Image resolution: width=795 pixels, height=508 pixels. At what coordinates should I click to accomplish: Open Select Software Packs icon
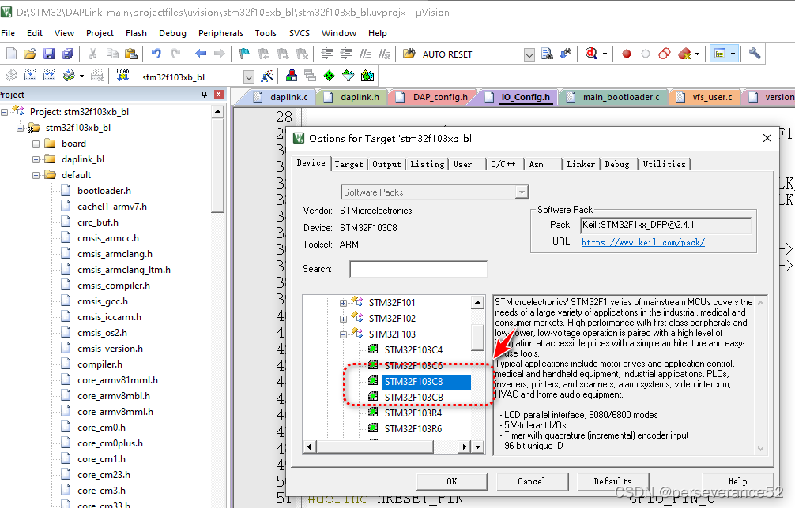tap(349, 76)
